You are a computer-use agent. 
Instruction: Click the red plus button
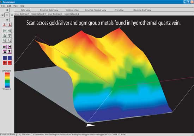pos(5,63)
